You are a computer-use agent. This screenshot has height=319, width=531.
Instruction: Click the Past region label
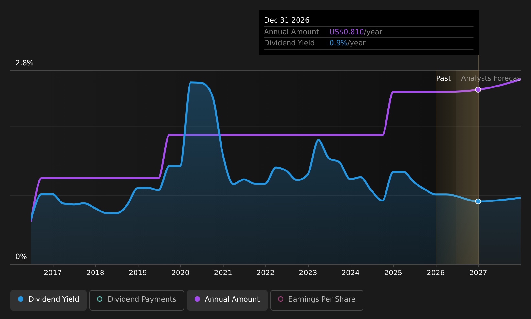(443, 78)
